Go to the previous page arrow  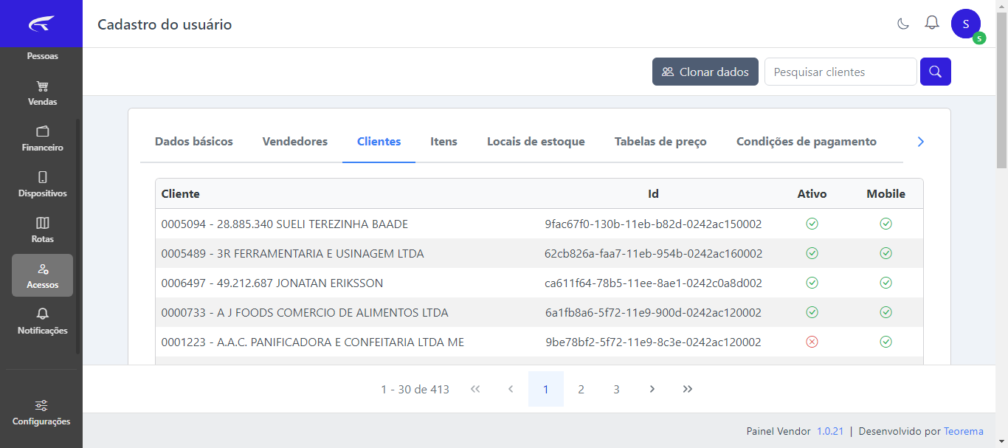pos(511,389)
